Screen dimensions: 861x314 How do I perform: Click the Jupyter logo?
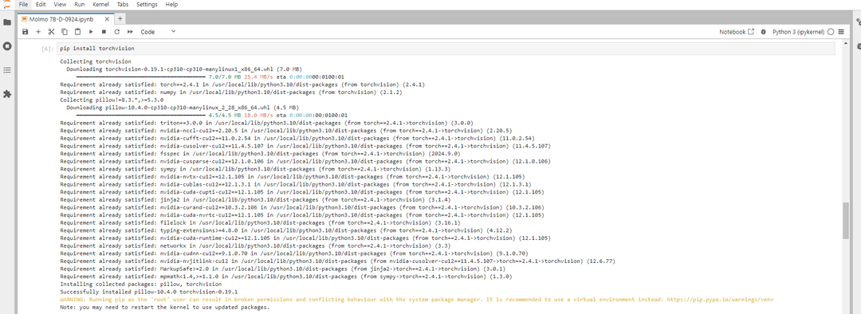(6, 5)
